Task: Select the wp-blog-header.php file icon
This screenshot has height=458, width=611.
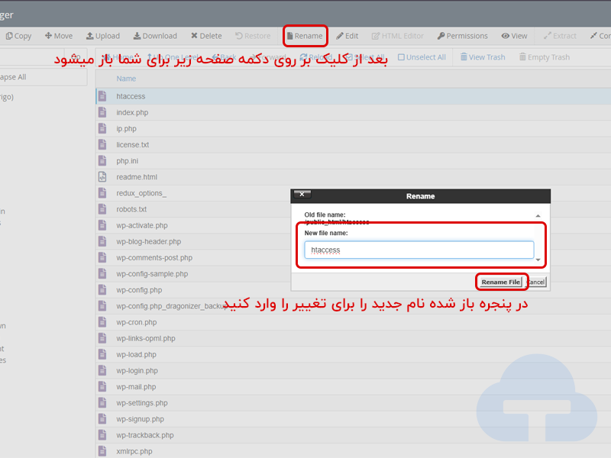Action: tap(102, 241)
